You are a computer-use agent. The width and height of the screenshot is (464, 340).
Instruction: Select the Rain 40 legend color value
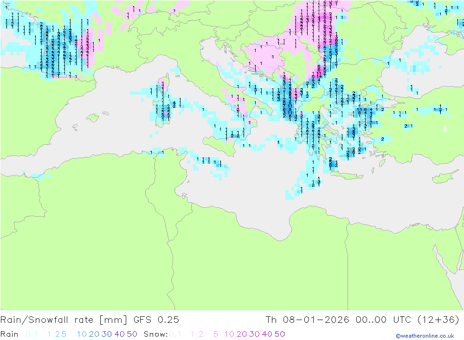pos(120,334)
